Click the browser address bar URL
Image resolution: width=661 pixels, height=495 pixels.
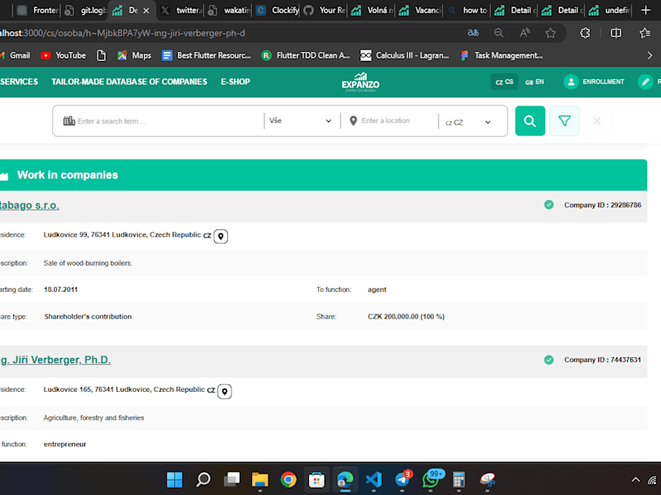point(122,33)
